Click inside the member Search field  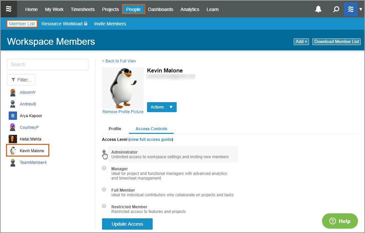tap(47, 64)
